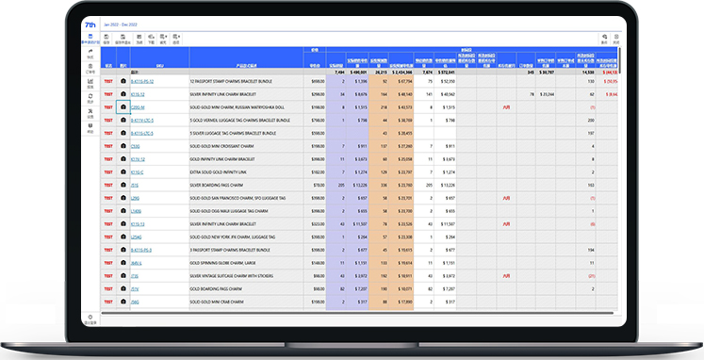704x360 pixels.
Task: Click the product image icon for SKU C20G-M
Action: coord(123,107)
